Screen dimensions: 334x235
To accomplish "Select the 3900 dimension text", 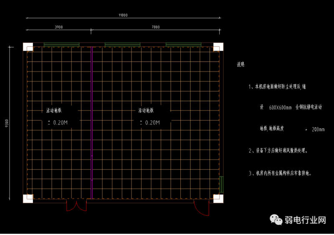I will point(59,27).
